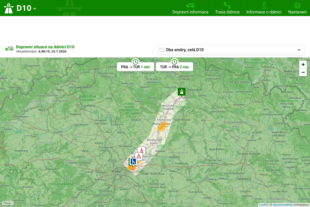Open the traffic cone roadworks marker

point(142,151)
